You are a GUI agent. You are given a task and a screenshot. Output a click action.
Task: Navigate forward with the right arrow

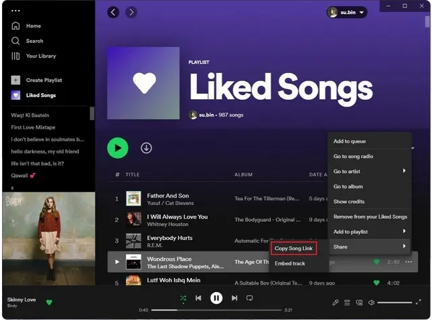[131, 12]
